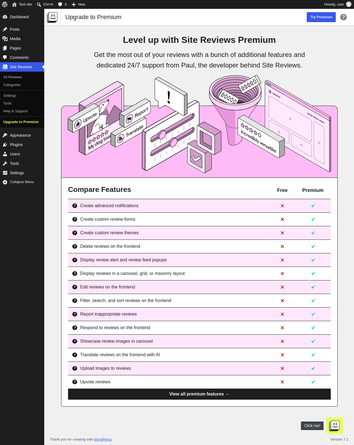Click the Settings sliders icon in sidebar
354x445 pixels.
[x=5, y=173]
